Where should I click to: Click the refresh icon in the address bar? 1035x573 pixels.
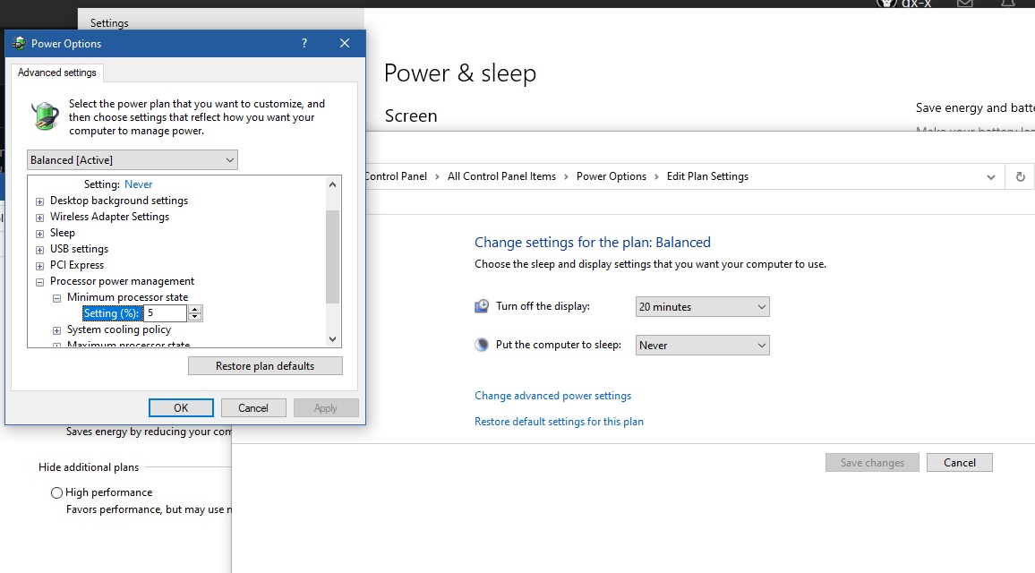(x=1020, y=177)
